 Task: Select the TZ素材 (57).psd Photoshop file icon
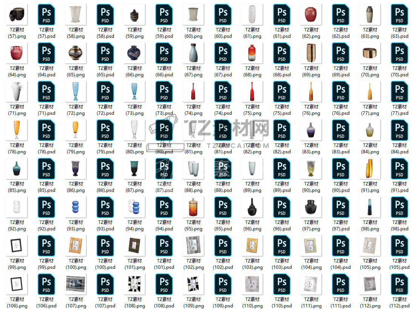click(x=46, y=15)
